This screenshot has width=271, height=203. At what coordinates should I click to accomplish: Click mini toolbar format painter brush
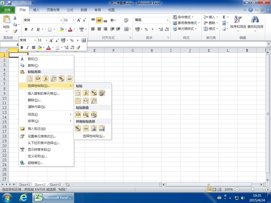78,47
